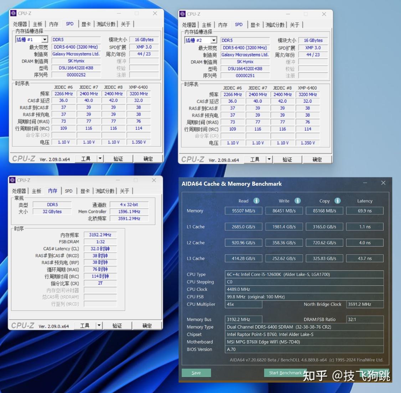Image resolution: width=401 pixels, height=393 pixels.
Task: Click CPU-Z app icon in slot #2 window
Action: (182, 14)
